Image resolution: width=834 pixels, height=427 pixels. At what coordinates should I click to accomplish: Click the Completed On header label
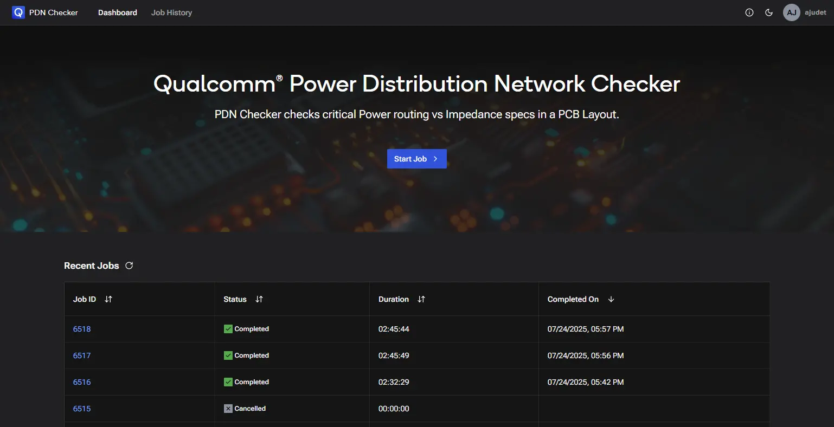tap(573, 299)
